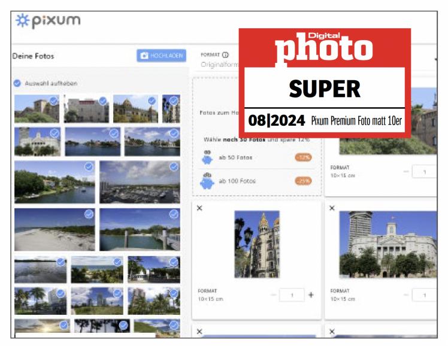Uncheck the wooden pier photo checkmark
The height and width of the screenshot is (346, 448).
tap(174, 214)
